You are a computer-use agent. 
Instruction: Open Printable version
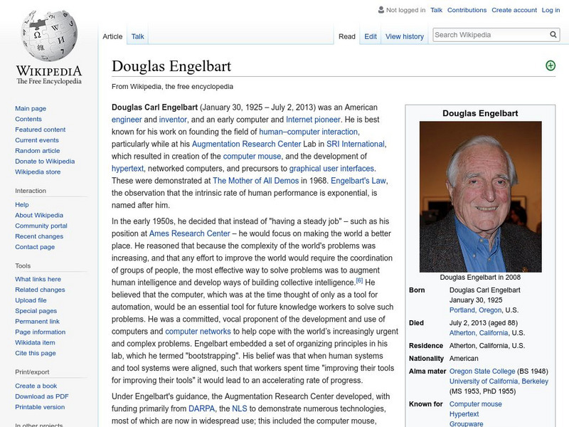(40, 406)
